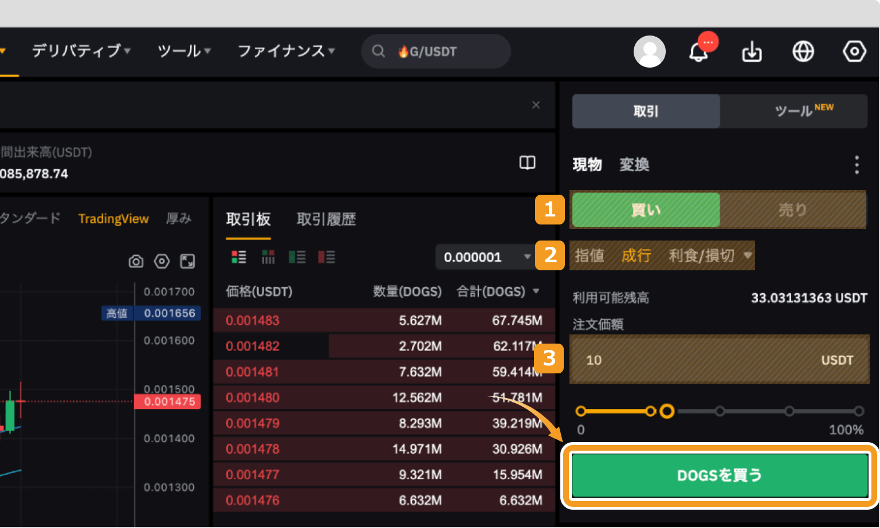The image size is (880, 528).
Task: Click the 0.001477 ask price
Action: click(x=253, y=475)
